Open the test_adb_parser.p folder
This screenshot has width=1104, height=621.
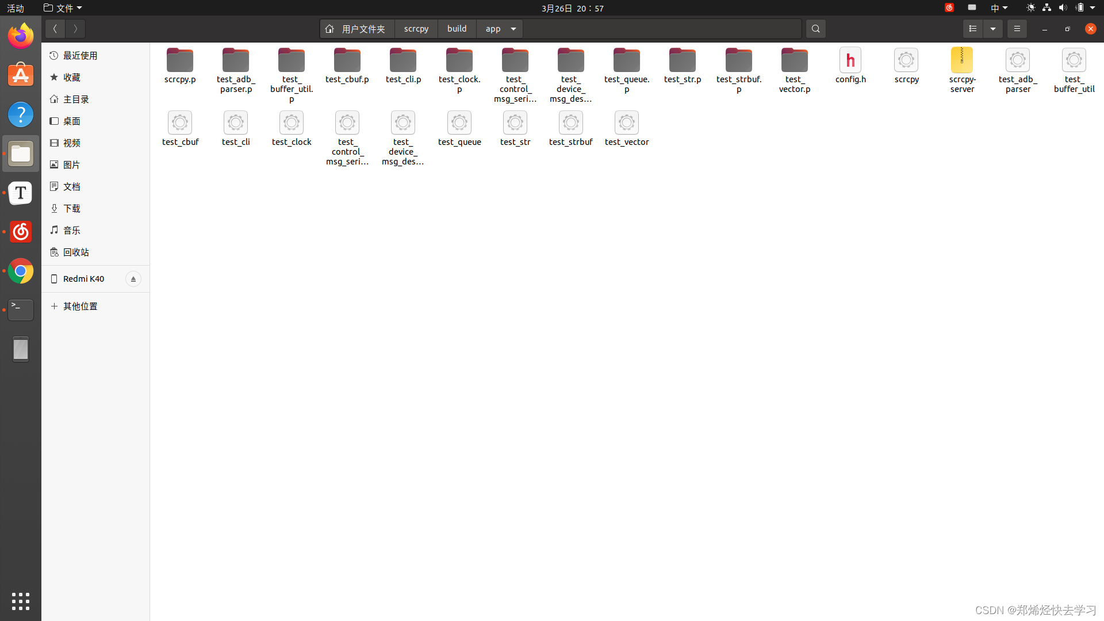[x=236, y=71]
